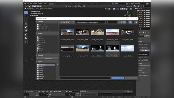Collapse the Volumes panel
This screenshot has height=98, width=174.
tap(37, 22)
